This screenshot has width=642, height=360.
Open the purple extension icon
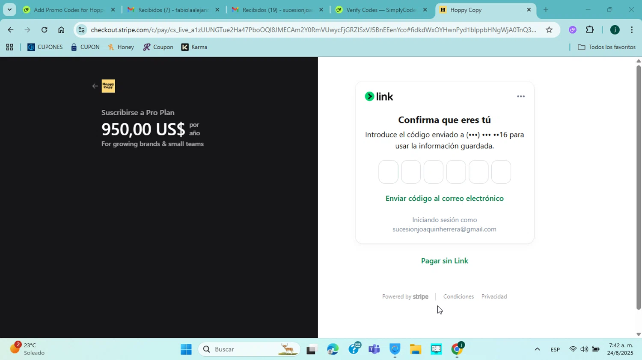[573, 30]
